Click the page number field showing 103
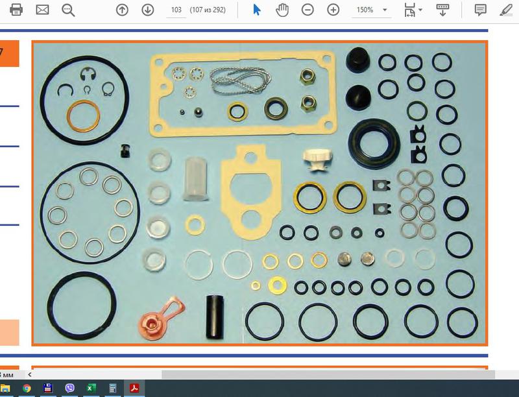 point(175,10)
